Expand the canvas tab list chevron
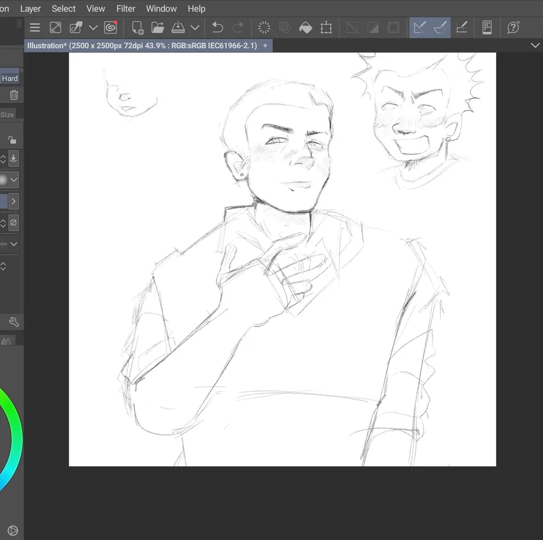543x540 pixels. 535,45
